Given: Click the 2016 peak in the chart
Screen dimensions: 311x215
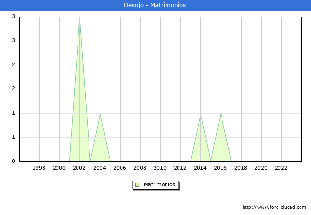Looking at the screenshot, I should click(x=221, y=114).
